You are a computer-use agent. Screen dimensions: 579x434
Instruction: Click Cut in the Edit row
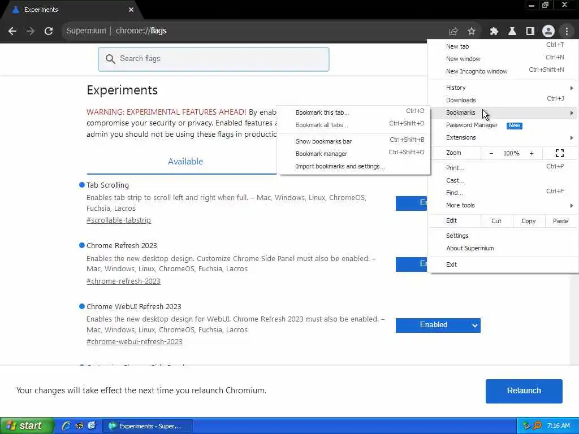click(x=496, y=221)
